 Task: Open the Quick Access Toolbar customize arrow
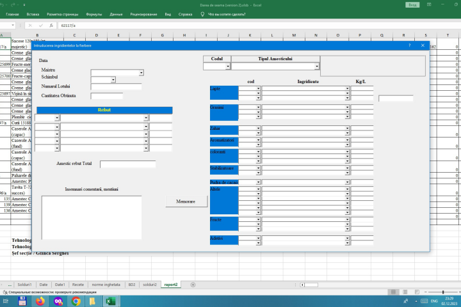(24, 5)
